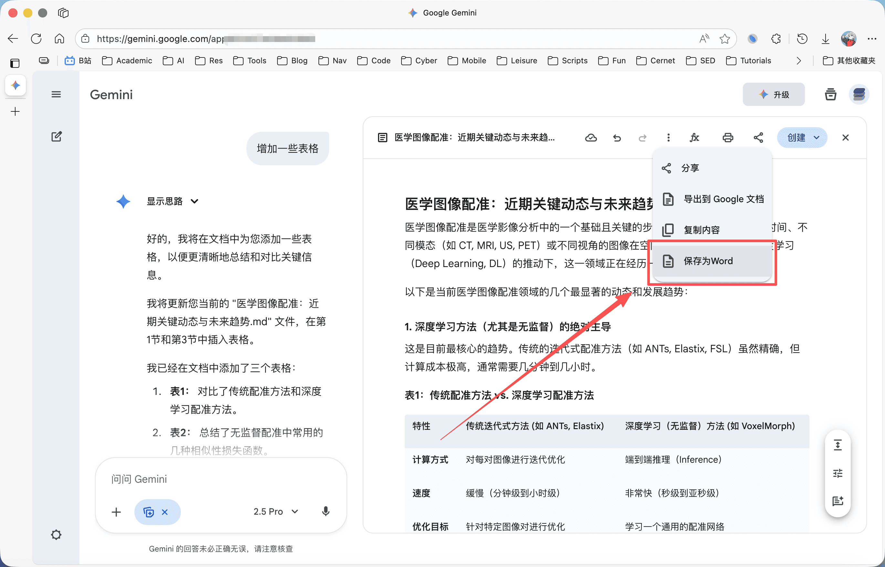Viewport: 885px width, 567px height.
Task: Click the three-dot more options icon
Action: point(668,138)
